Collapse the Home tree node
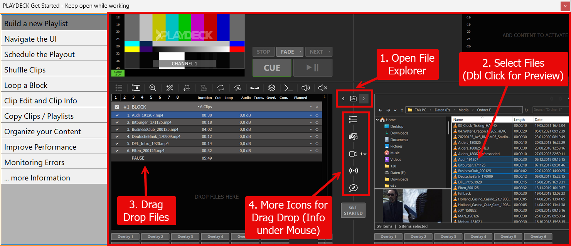Image resolution: width=571 pixels, height=246 pixels. pyautogui.click(x=378, y=120)
